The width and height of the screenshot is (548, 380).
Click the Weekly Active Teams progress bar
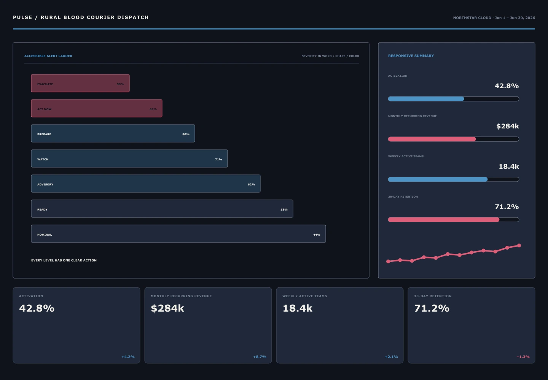pyautogui.click(x=454, y=179)
